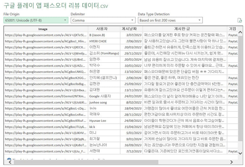Click the Image URL cell ending EGemoI2NTXm...

point(46,96)
